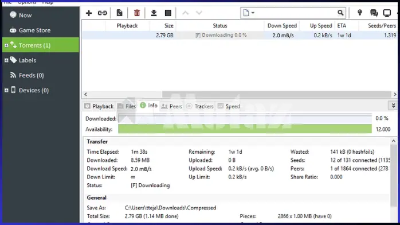The height and width of the screenshot is (225, 400).
Task: Select Torrents (1) in sidebar
Action: (x=41, y=45)
